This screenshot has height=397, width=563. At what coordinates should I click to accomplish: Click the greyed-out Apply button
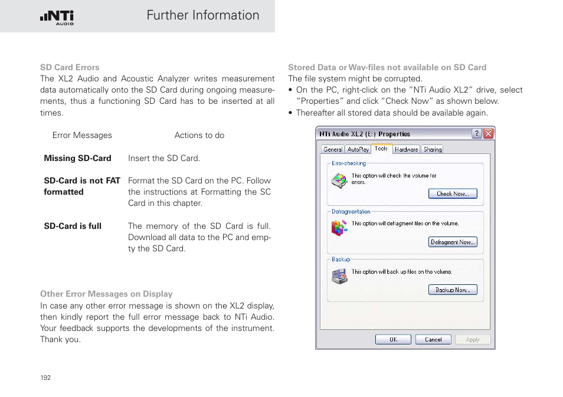pyautogui.click(x=473, y=340)
